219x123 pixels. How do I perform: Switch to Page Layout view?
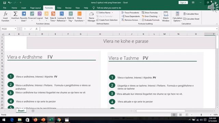[x=180, y=115]
